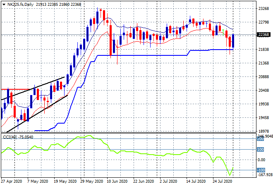Click the 27 Apr 2020 date label

(x=12, y=181)
